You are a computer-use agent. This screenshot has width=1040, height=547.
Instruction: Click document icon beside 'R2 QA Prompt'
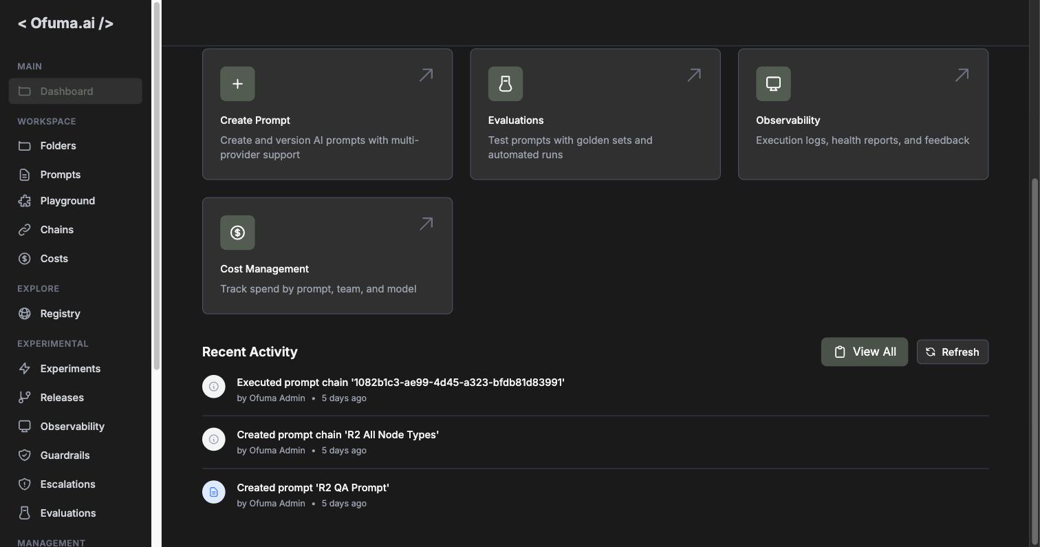[214, 492]
